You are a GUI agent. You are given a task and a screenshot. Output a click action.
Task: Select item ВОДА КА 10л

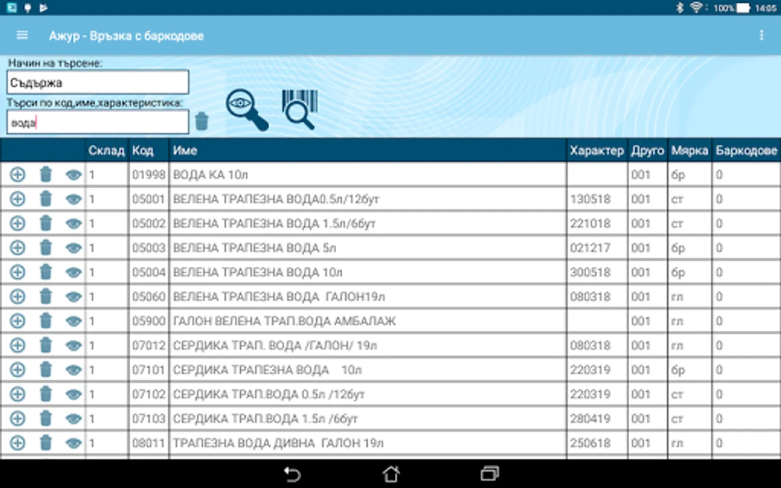(x=210, y=175)
